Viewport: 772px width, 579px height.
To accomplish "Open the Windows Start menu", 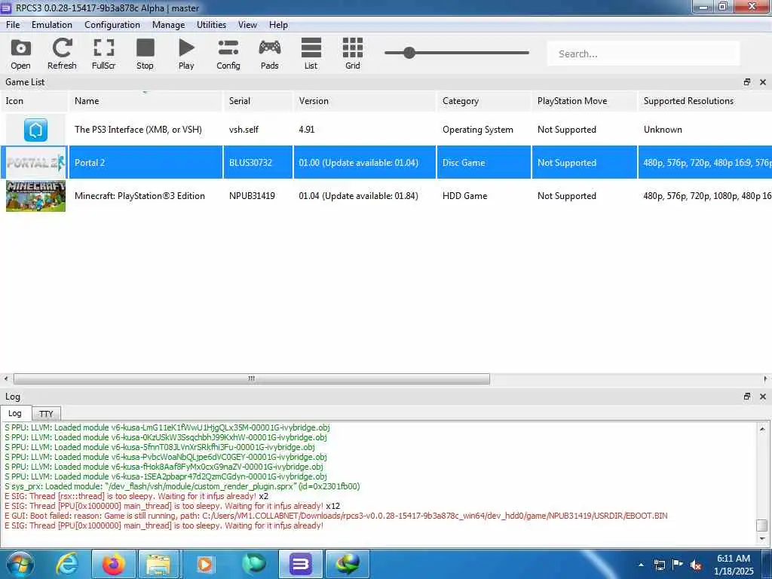I will pyautogui.click(x=20, y=564).
